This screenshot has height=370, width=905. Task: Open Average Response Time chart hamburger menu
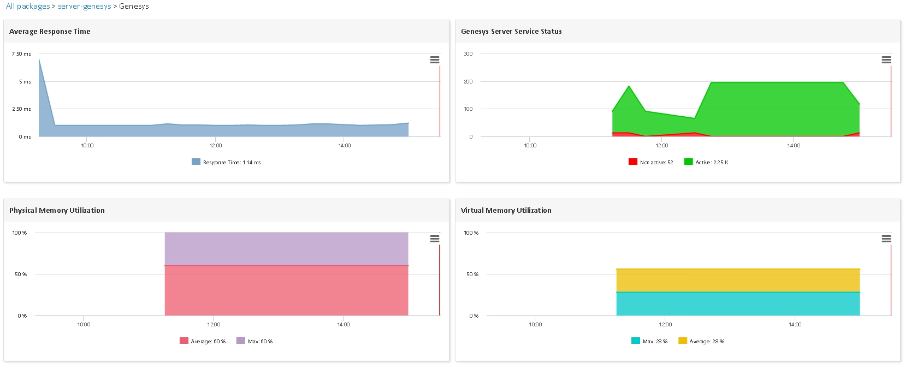coord(435,60)
